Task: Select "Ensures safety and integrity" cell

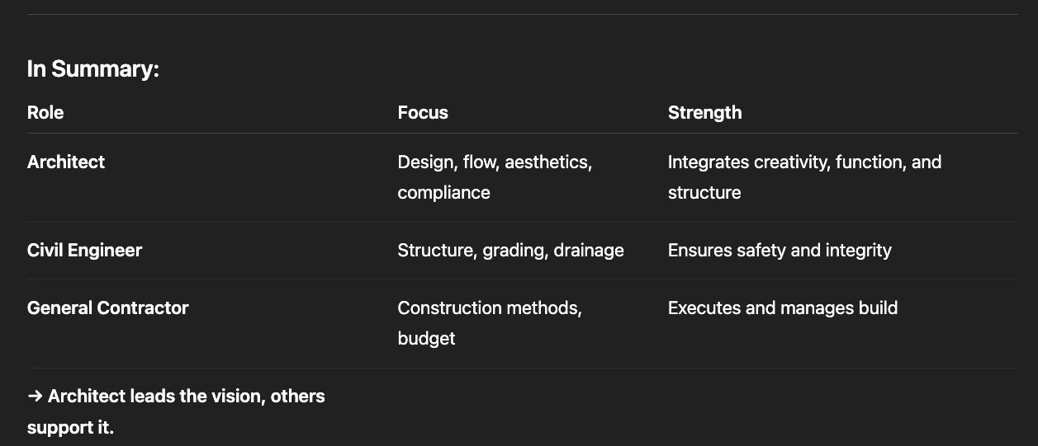Action: (x=780, y=251)
